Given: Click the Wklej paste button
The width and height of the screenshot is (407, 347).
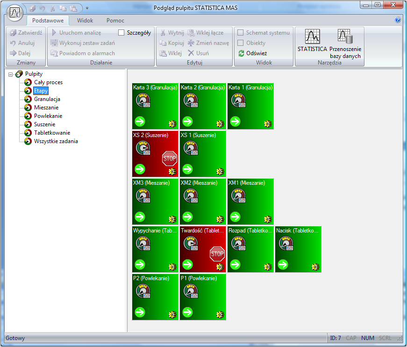Looking at the screenshot, I should pos(171,53).
